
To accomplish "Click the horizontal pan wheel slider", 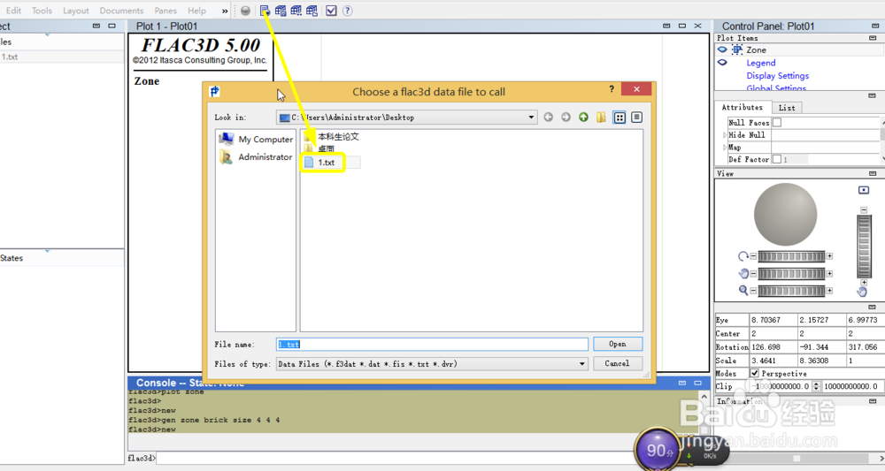I will (x=791, y=274).
